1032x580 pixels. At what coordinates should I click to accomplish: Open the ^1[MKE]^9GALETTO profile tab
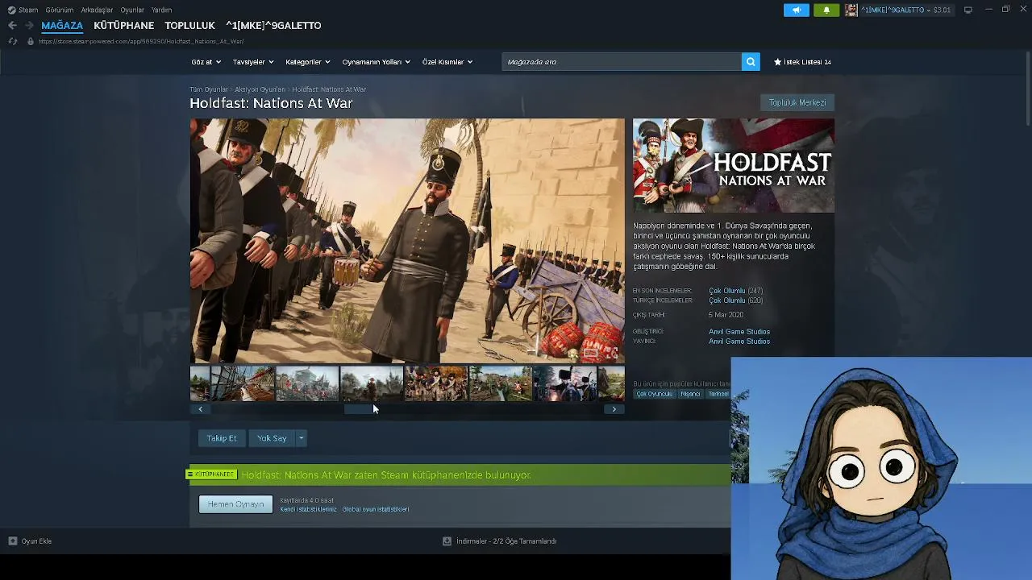click(273, 26)
